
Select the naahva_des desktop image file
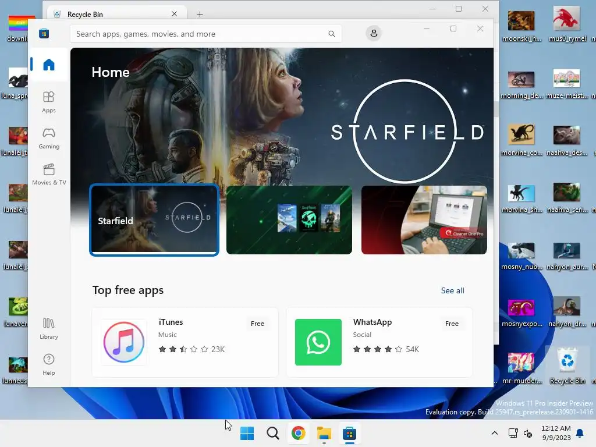567,140
